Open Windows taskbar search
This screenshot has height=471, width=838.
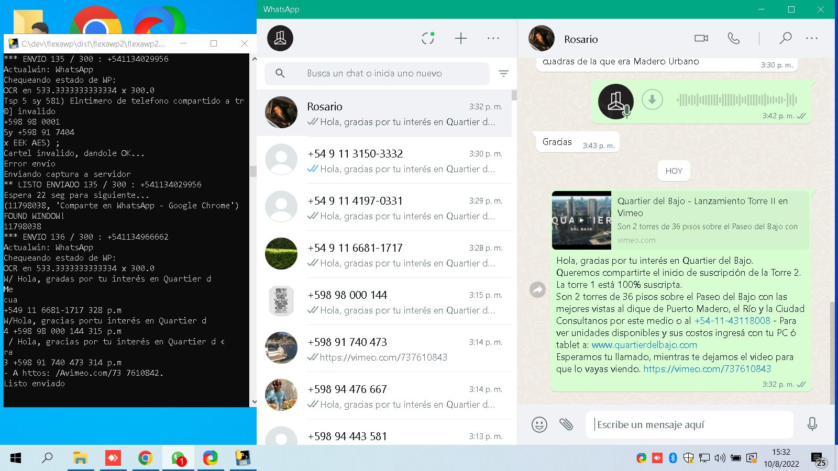[47, 458]
